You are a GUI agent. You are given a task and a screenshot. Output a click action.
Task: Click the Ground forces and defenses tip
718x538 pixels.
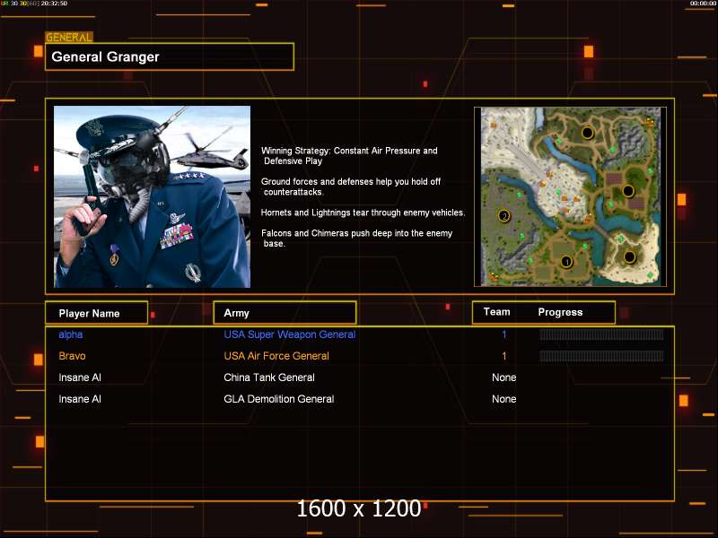click(x=351, y=187)
